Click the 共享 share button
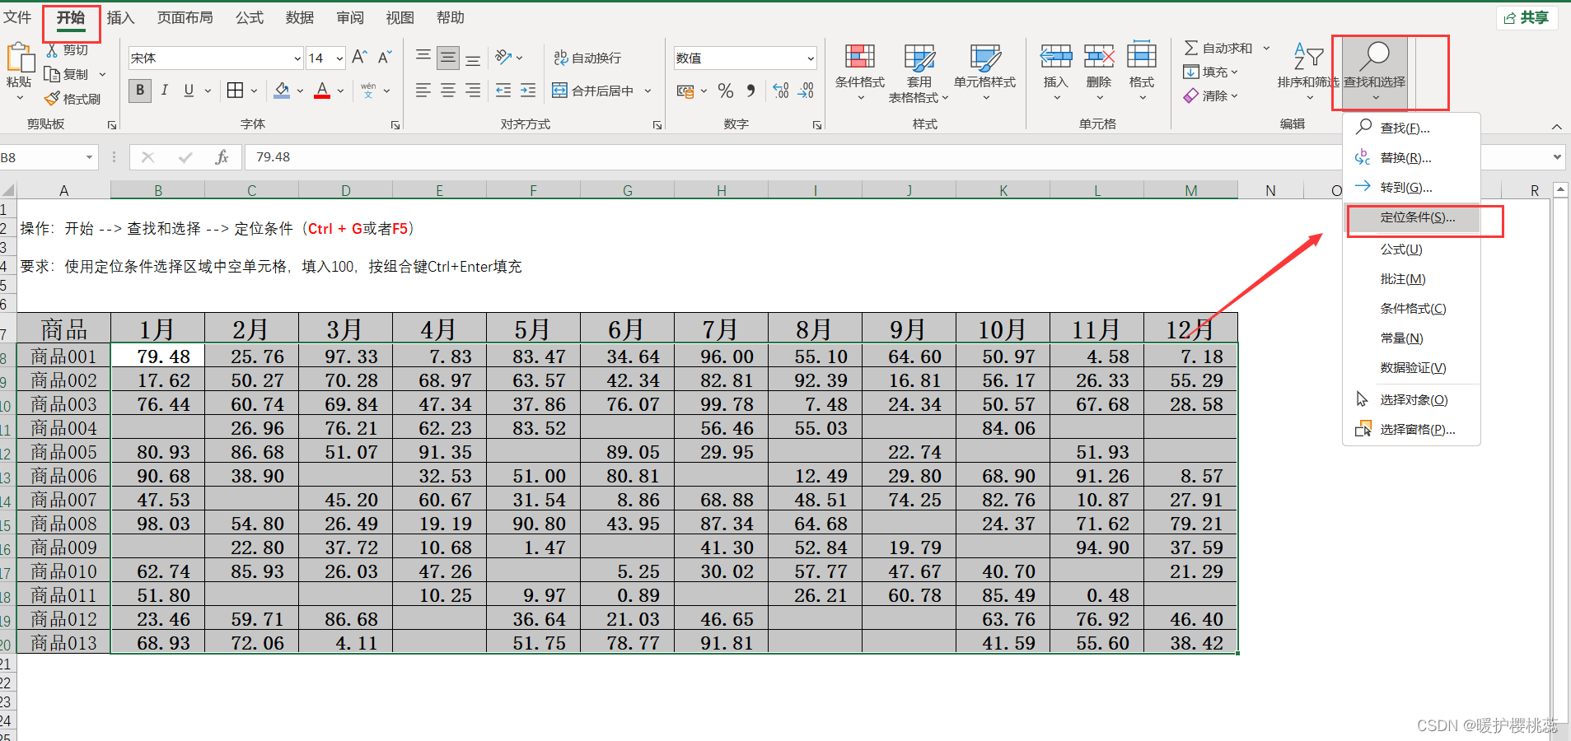 click(x=1527, y=18)
